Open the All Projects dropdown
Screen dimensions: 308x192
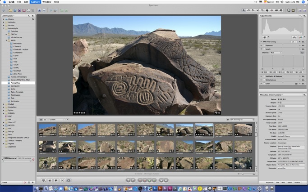point(8,16)
